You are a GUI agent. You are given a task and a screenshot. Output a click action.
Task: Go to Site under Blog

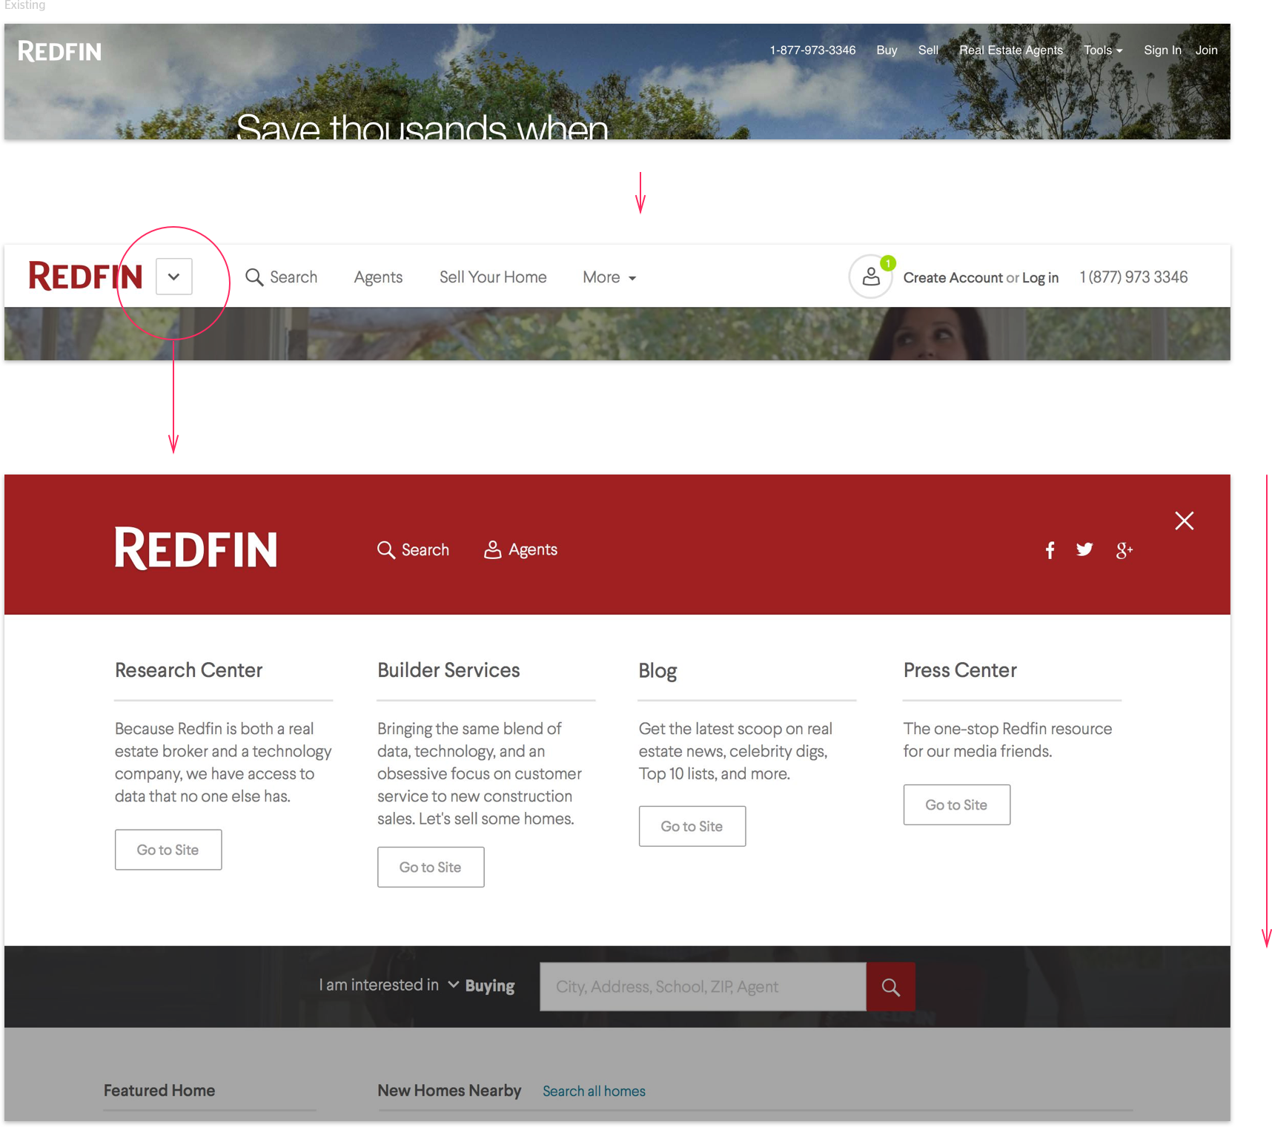tap(692, 826)
